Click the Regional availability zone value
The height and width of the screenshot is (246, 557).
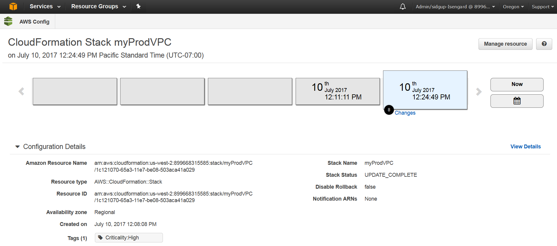(105, 212)
